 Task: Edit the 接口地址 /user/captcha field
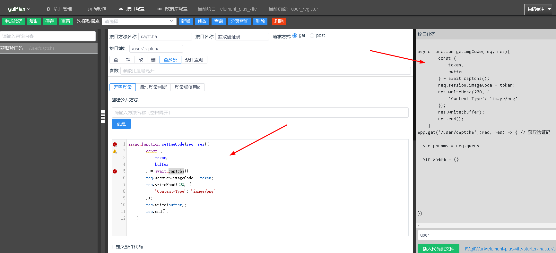click(156, 49)
